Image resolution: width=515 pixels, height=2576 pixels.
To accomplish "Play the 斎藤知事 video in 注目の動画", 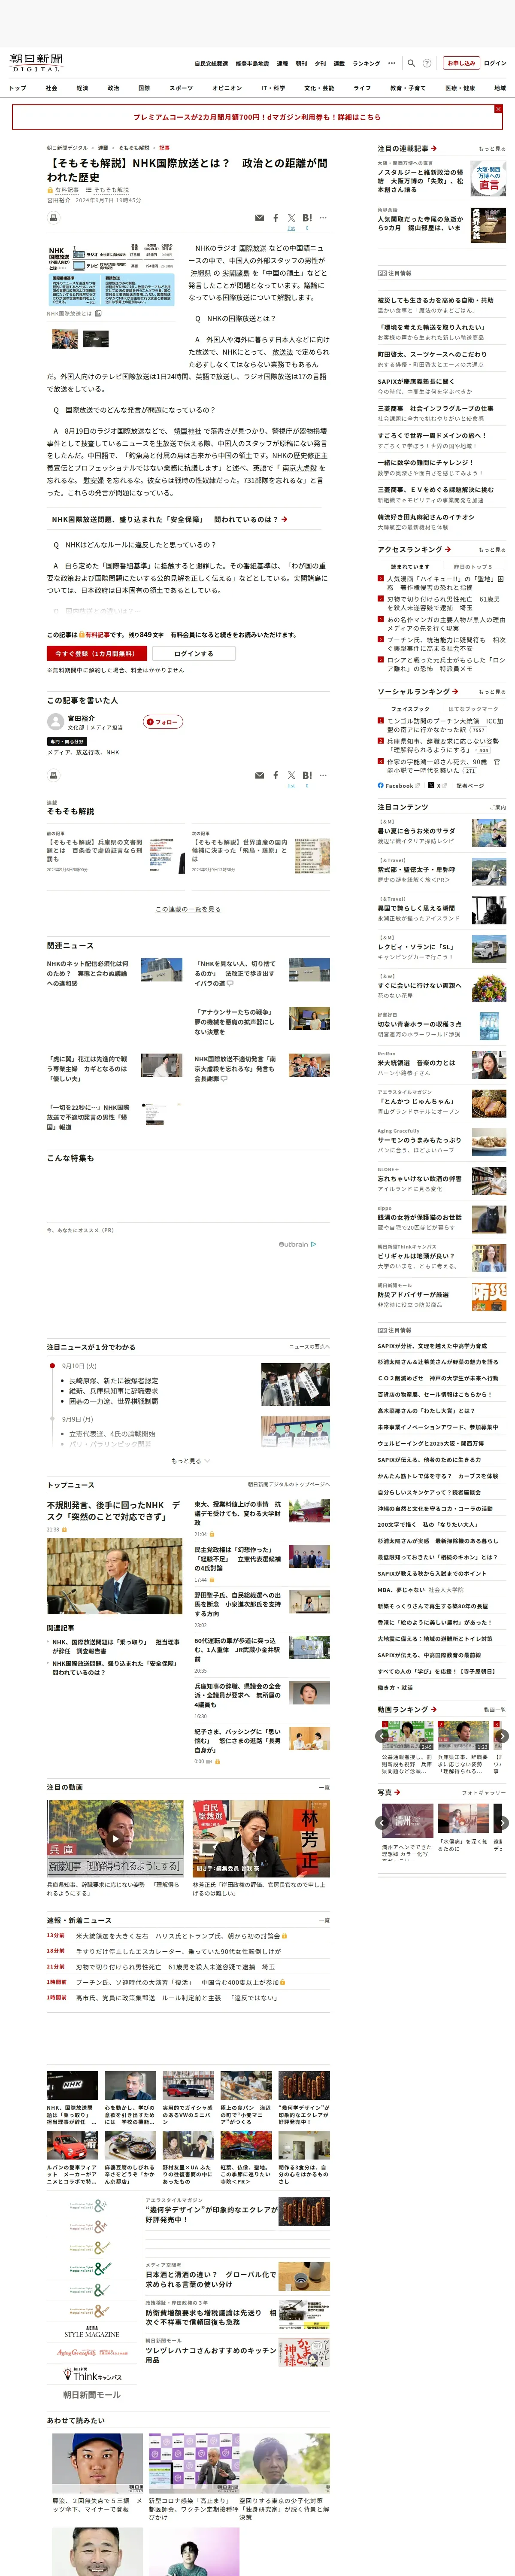I will click(x=115, y=1838).
